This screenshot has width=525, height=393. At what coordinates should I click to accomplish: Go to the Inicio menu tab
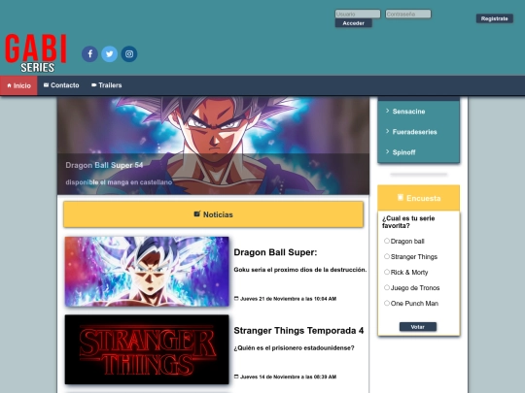click(x=18, y=85)
